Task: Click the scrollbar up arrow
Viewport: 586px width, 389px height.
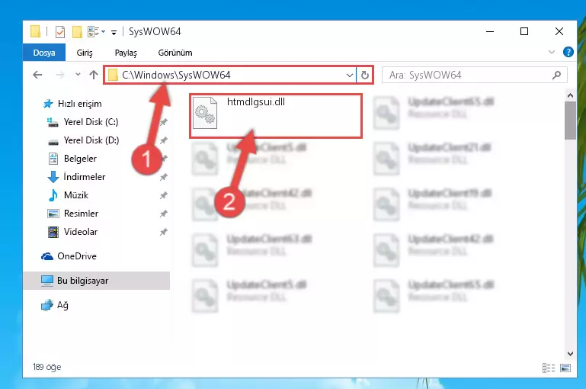Action: coord(570,96)
